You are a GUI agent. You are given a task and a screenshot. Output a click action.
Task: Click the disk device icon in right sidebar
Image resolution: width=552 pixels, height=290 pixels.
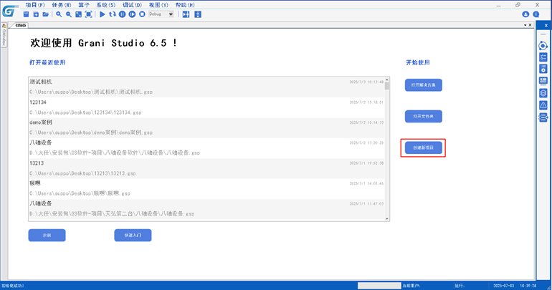point(543,69)
